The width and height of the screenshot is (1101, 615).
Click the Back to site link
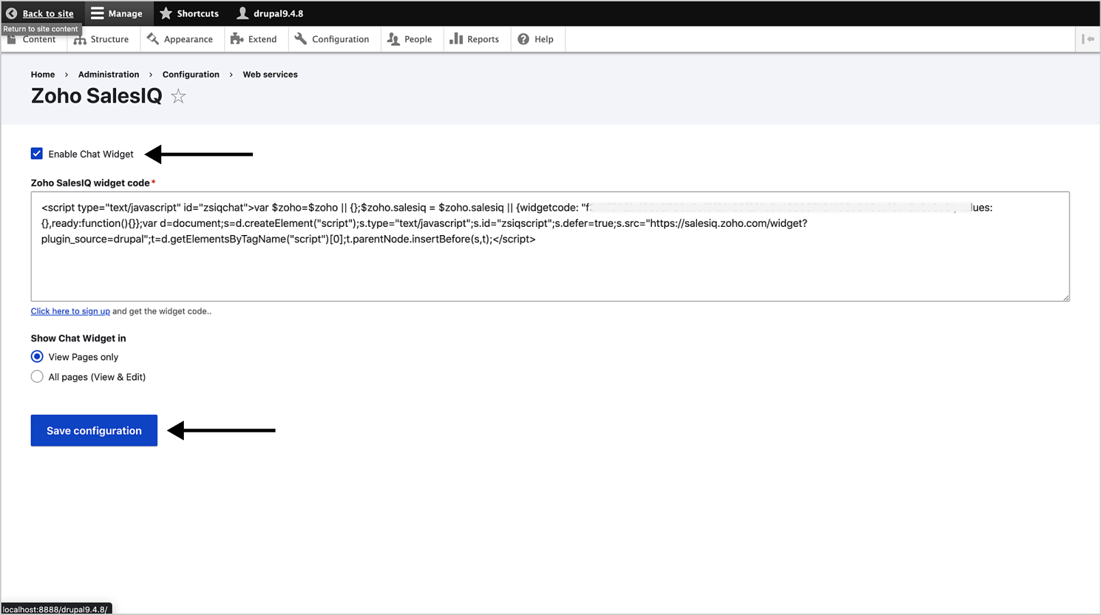48,13
